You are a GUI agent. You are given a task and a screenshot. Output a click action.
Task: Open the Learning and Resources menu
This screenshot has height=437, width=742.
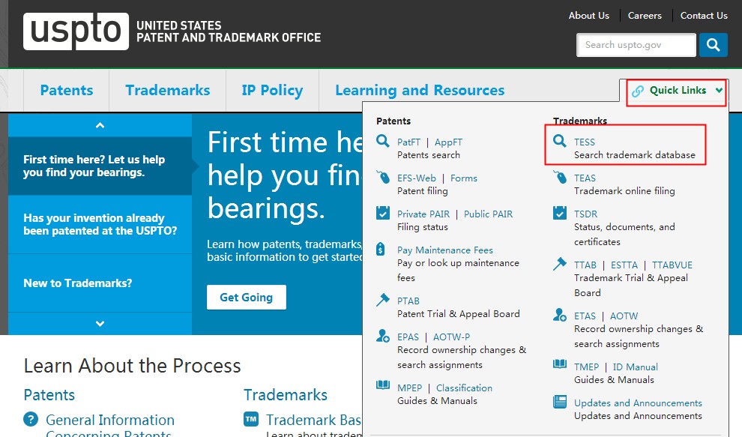[x=420, y=90]
